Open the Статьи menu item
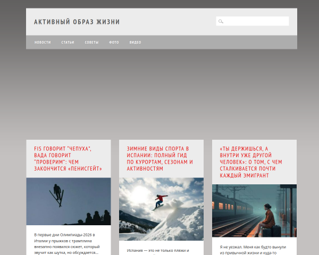319x255 pixels. (68, 42)
